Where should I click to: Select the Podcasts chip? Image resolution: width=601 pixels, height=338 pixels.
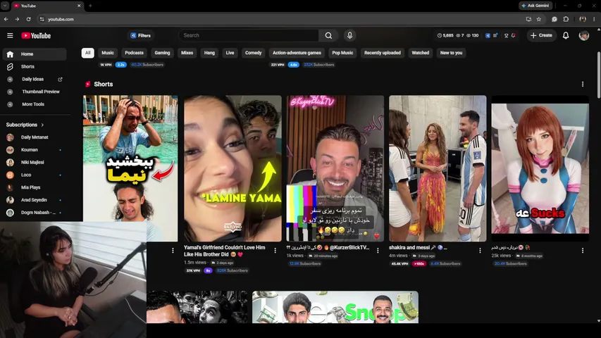click(x=134, y=53)
